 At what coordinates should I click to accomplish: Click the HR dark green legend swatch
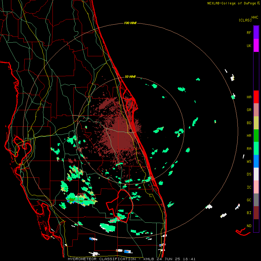coord(256,136)
